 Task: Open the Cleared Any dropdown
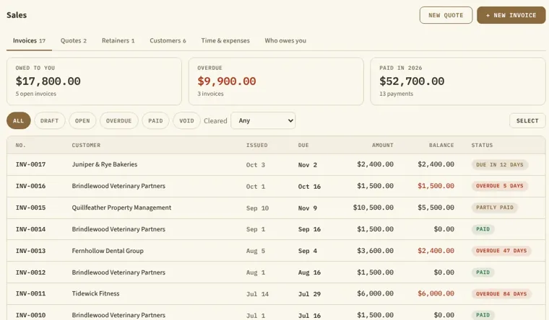click(x=263, y=120)
